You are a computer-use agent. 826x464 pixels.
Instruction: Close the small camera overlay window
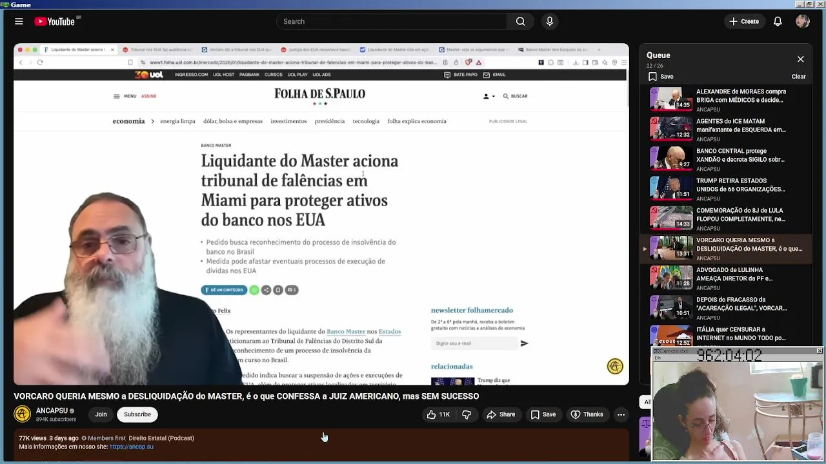tap(819, 351)
